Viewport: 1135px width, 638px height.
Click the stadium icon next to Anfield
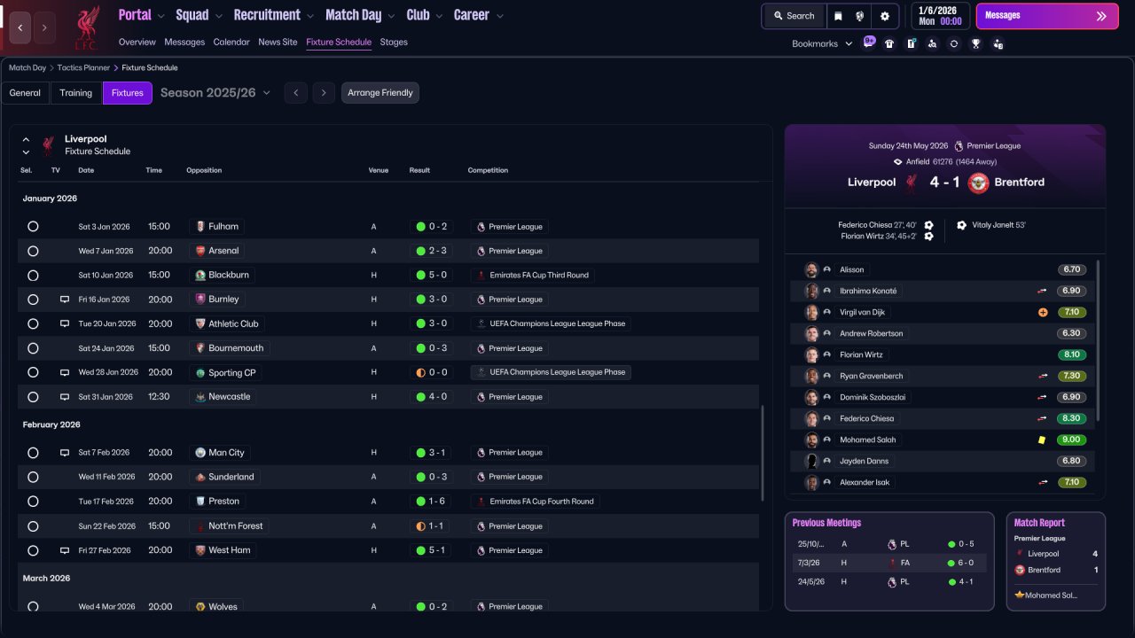pyautogui.click(x=897, y=162)
